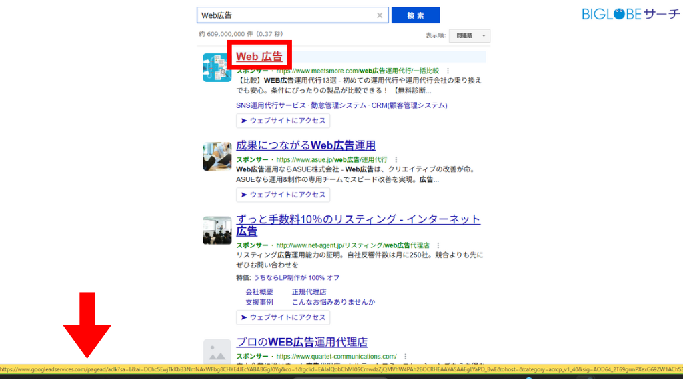Click the quartet-communications placeholder thumbnail

coord(217,351)
